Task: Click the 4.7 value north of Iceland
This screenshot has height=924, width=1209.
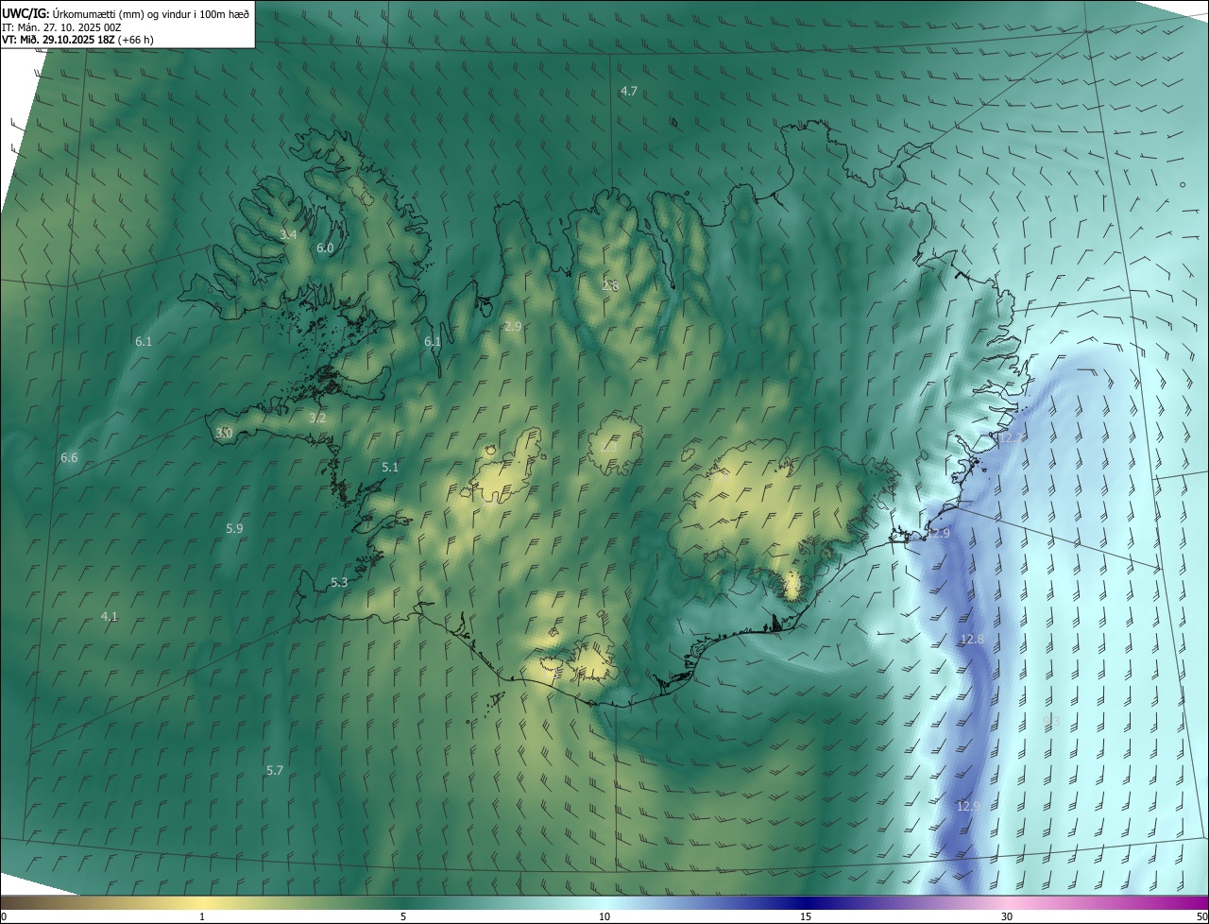Action: click(628, 91)
